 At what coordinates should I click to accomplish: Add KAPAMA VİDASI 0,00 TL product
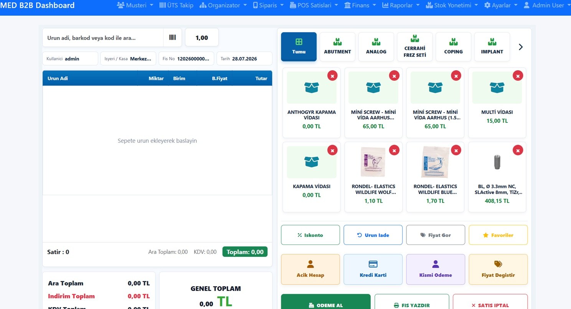click(x=312, y=177)
